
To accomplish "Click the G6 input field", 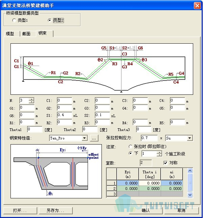I will click(27, 115).
